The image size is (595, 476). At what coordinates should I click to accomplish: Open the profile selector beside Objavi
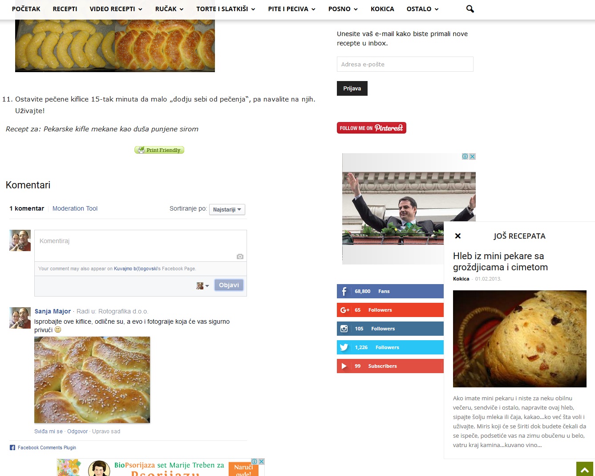click(203, 285)
